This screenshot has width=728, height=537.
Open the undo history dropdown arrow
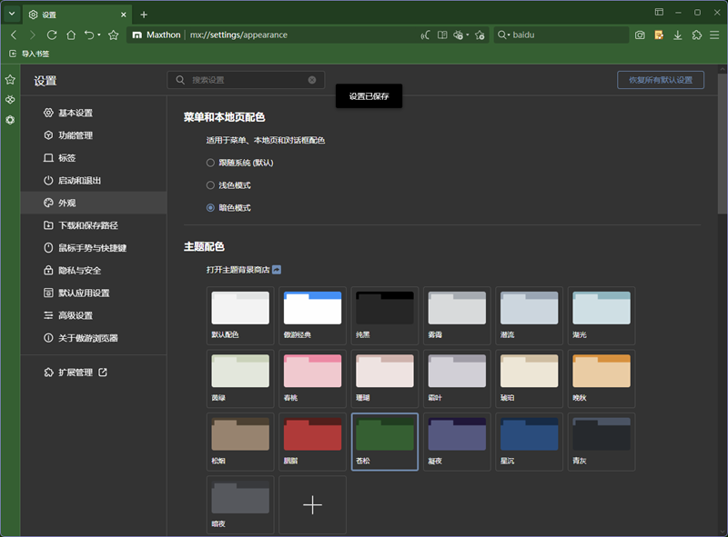[x=99, y=35]
